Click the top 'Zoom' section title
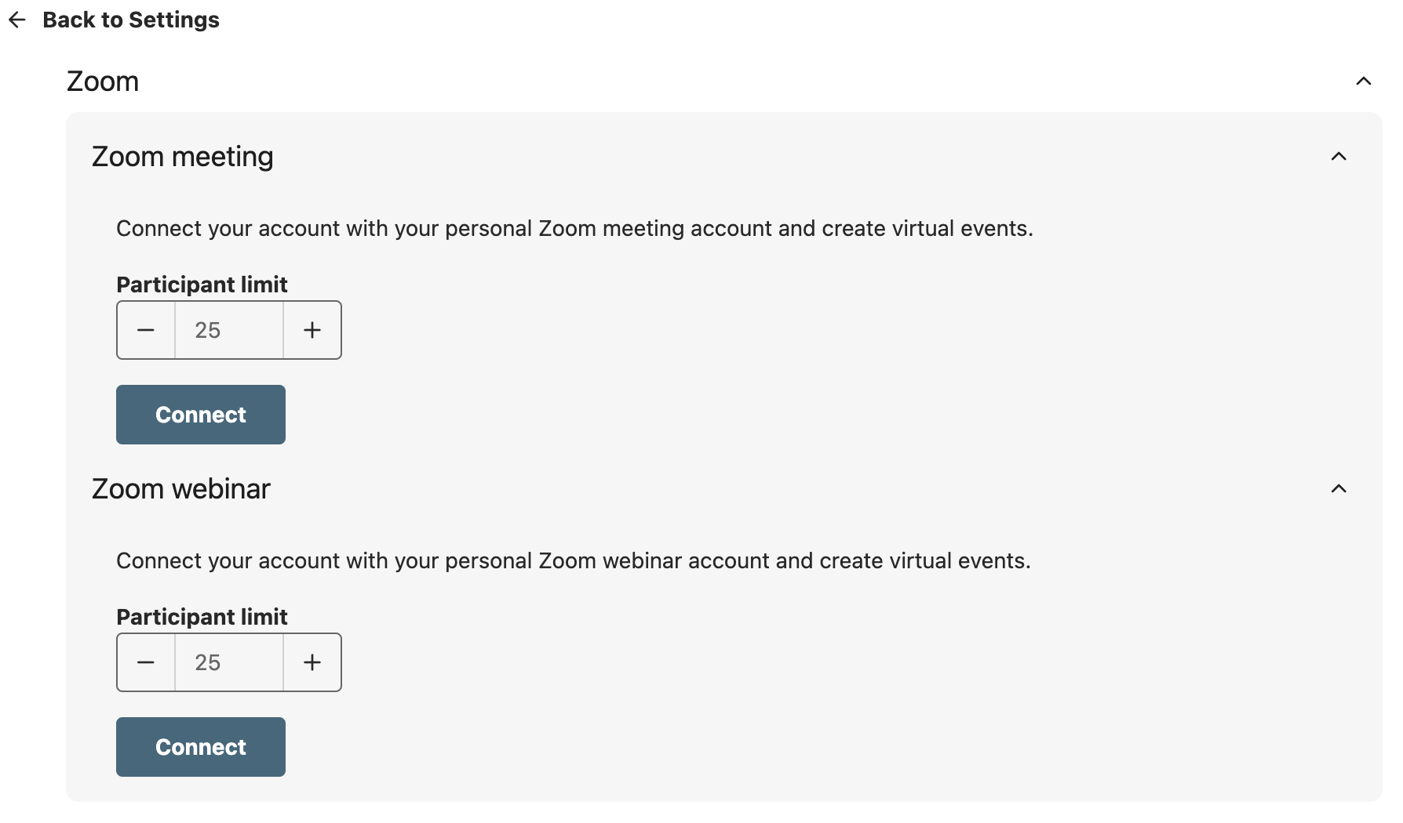The image size is (1403, 823). click(103, 82)
